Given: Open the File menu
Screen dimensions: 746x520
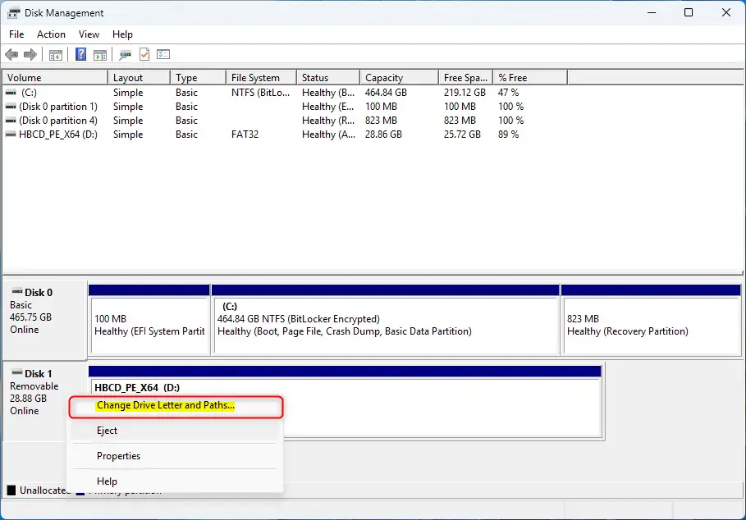Looking at the screenshot, I should click(x=16, y=34).
